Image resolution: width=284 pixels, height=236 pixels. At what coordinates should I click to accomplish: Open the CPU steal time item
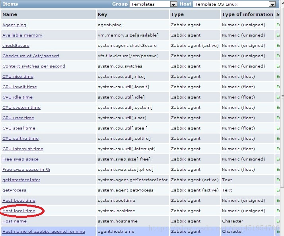(x=19, y=128)
